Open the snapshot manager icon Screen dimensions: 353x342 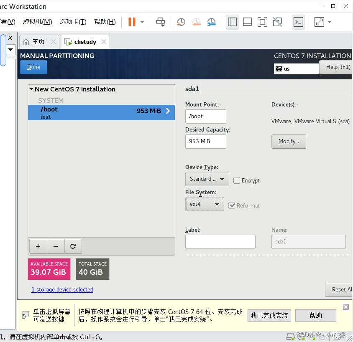(211, 22)
